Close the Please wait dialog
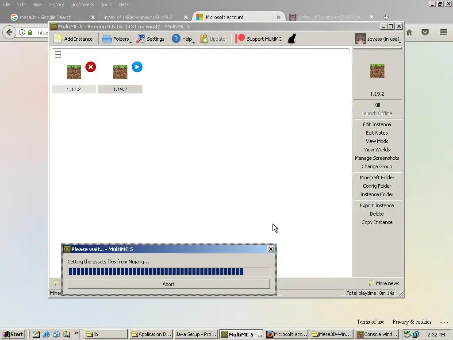 [271, 249]
